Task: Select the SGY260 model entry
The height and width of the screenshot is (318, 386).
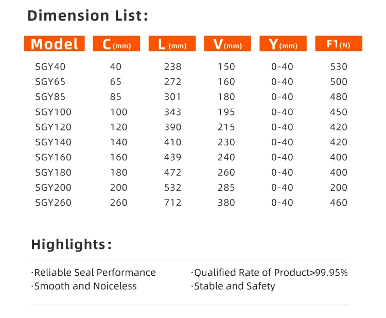Action: click(x=53, y=203)
